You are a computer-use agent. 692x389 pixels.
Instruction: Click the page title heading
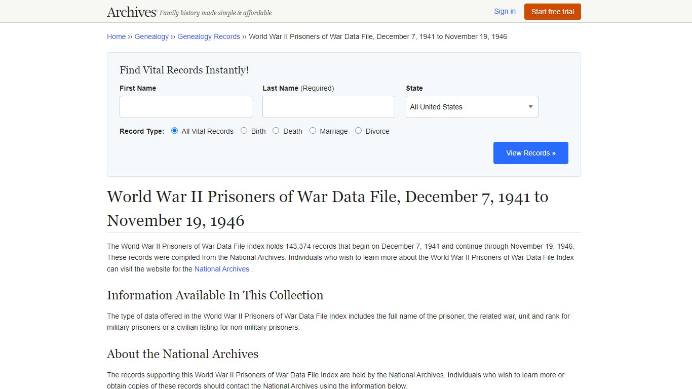click(327, 208)
